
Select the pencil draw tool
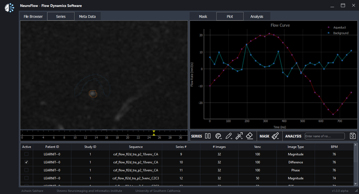(228, 136)
